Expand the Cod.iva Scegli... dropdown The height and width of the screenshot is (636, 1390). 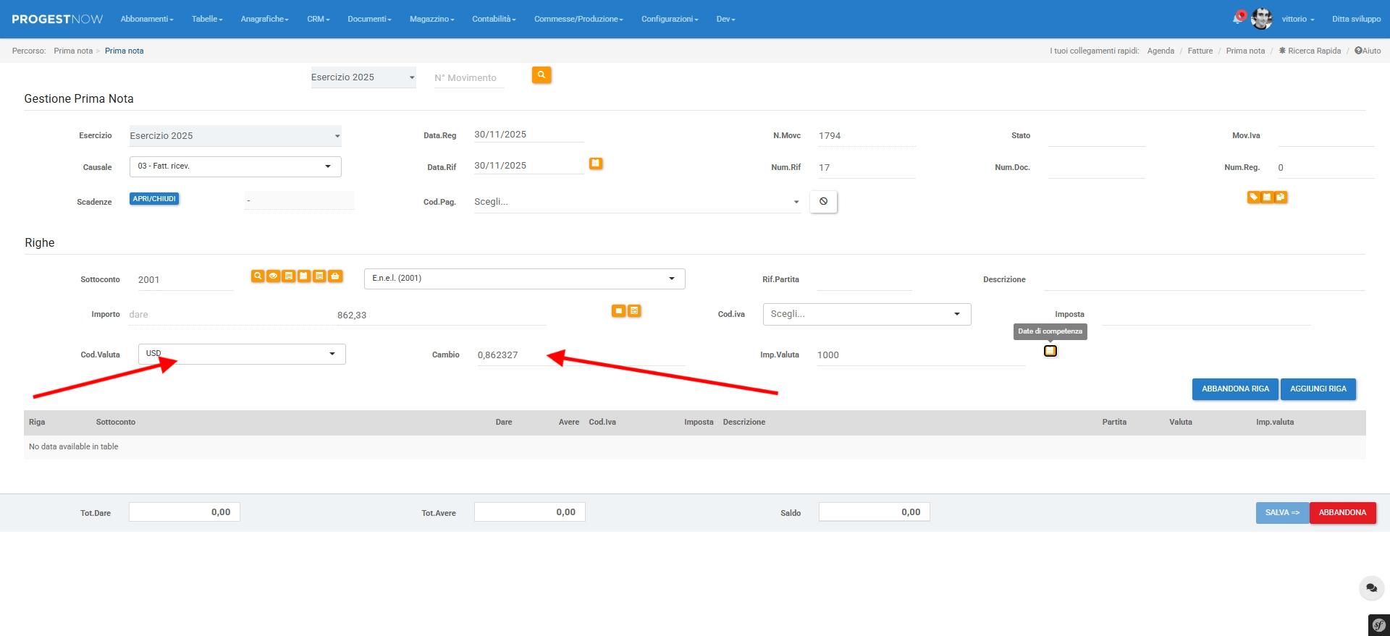coord(866,314)
